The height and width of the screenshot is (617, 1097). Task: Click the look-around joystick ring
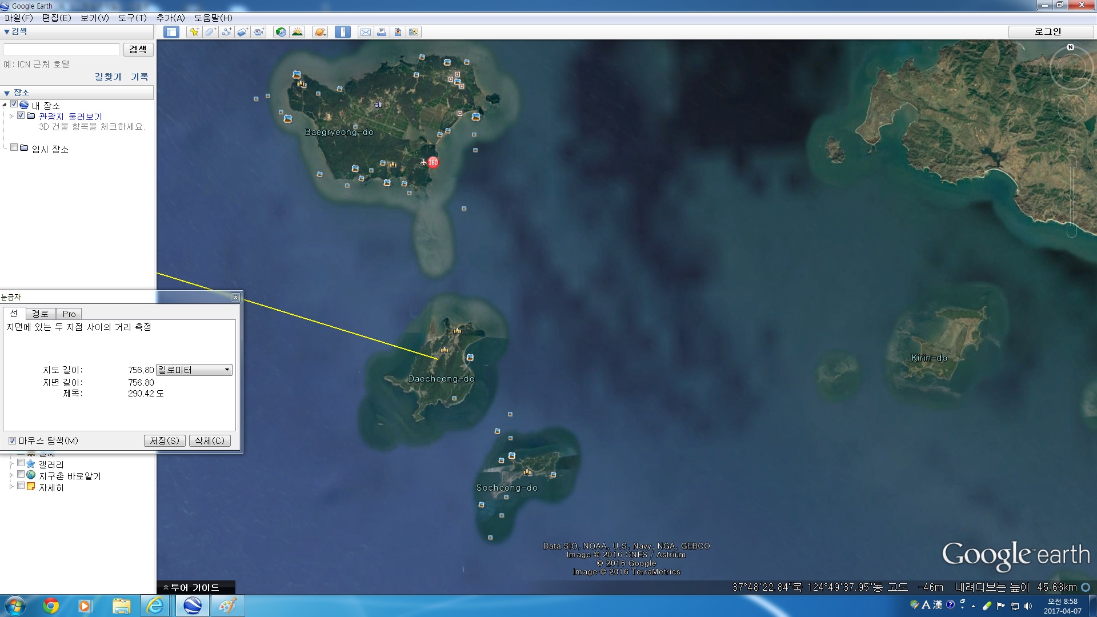tap(1072, 69)
